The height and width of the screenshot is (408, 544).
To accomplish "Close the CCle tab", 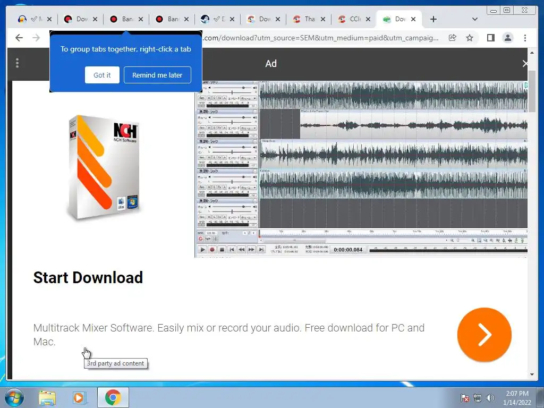I will pyautogui.click(x=368, y=19).
